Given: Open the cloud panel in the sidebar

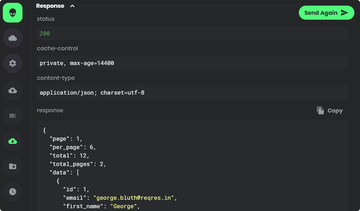Looking at the screenshot, I should (x=12, y=38).
